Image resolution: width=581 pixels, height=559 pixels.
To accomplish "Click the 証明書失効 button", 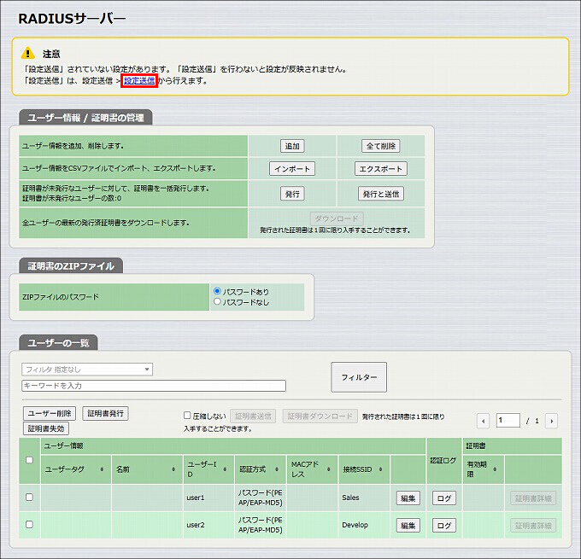I will tap(46, 428).
